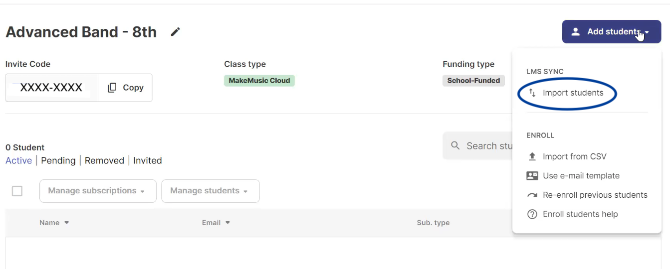The height and width of the screenshot is (269, 670).
Task: Click the upload icon for Import from CSV
Action: (532, 156)
